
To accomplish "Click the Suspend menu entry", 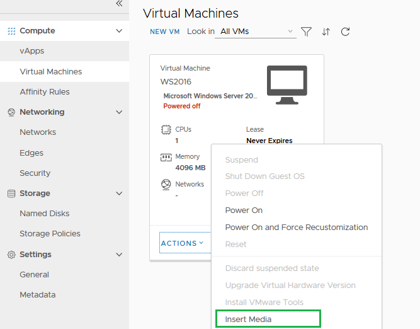I will click(x=241, y=160).
